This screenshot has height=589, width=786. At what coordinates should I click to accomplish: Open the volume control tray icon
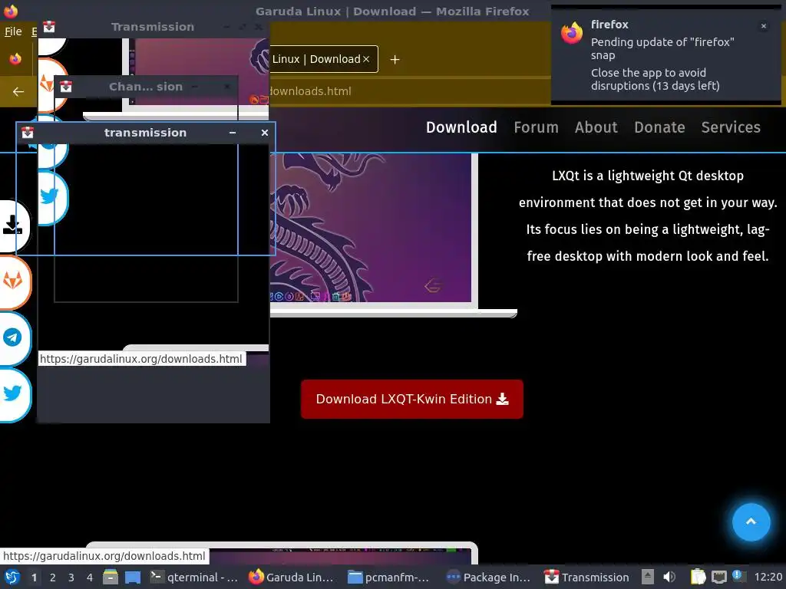(x=669, y=577)
